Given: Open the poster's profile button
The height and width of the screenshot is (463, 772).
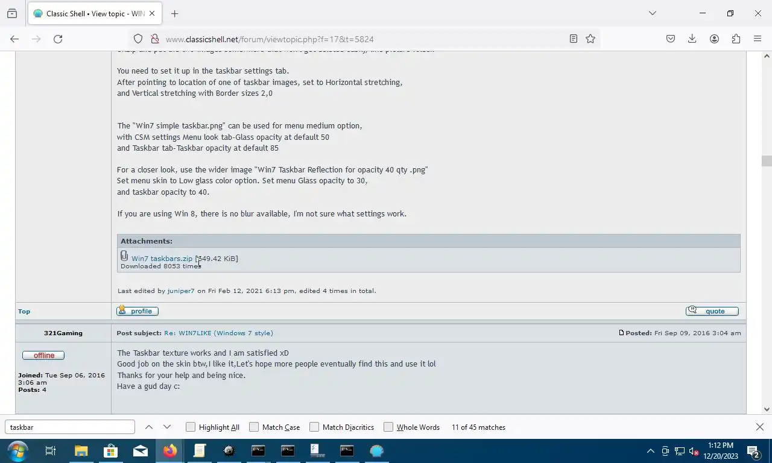Looking at the screenshot, I should tap(138, 311).
